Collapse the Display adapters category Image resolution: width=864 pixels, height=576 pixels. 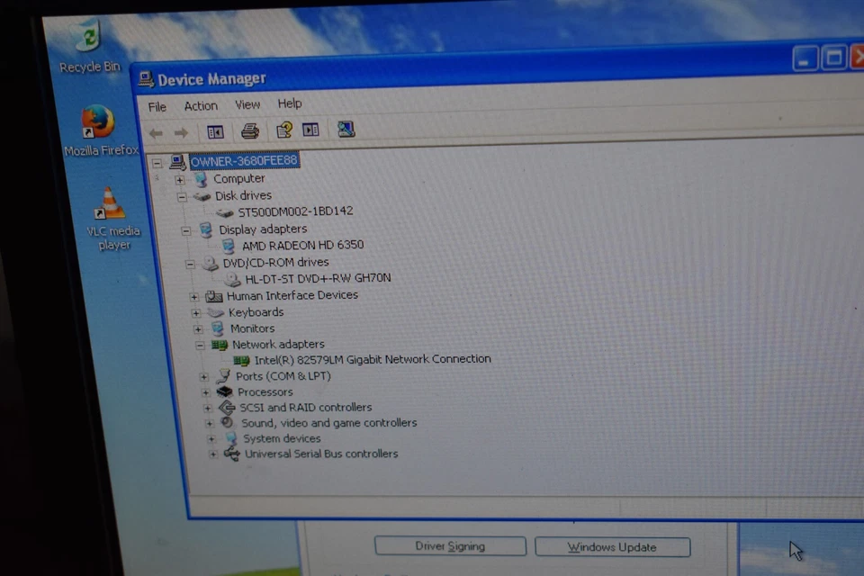coord(185,229)
